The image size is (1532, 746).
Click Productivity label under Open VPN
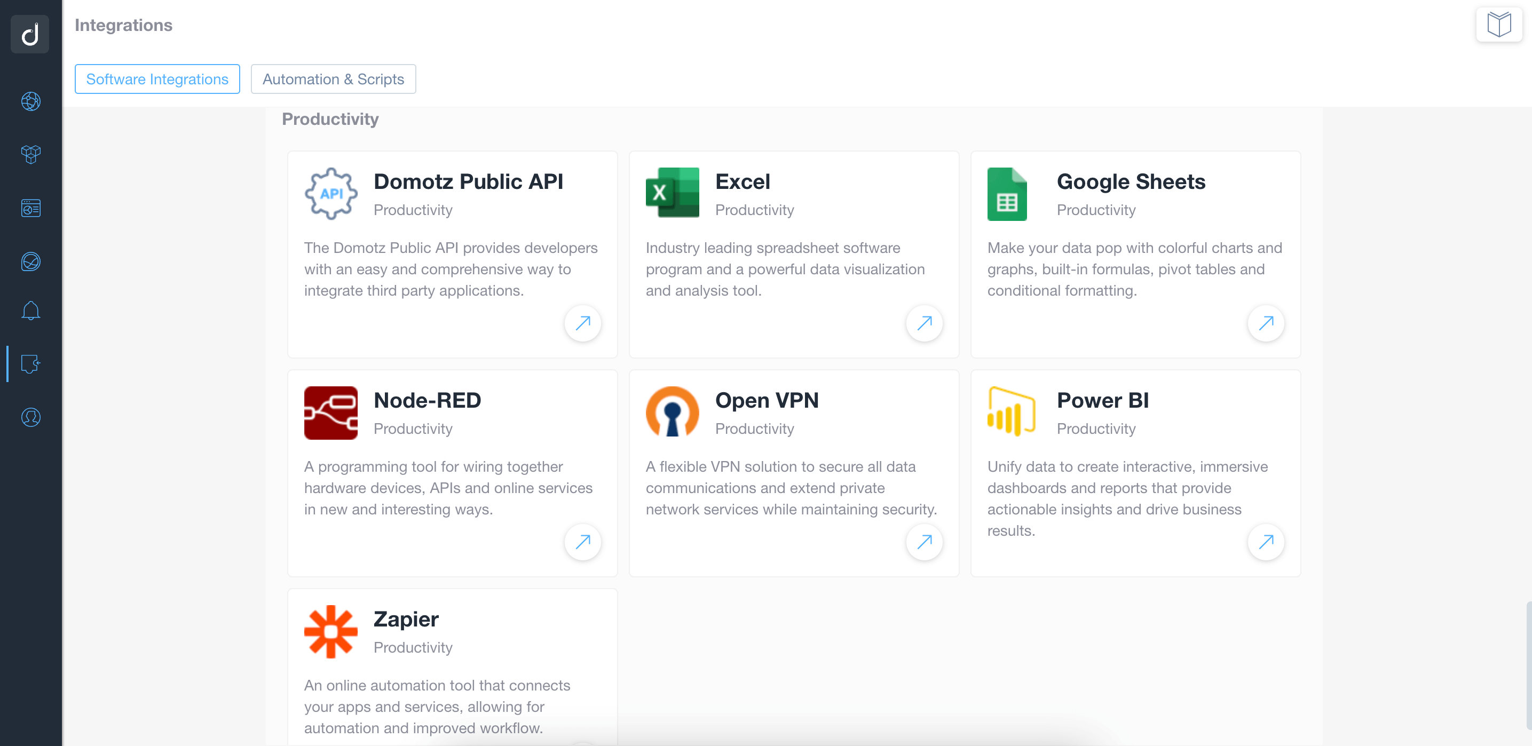[x=754, y=428]
